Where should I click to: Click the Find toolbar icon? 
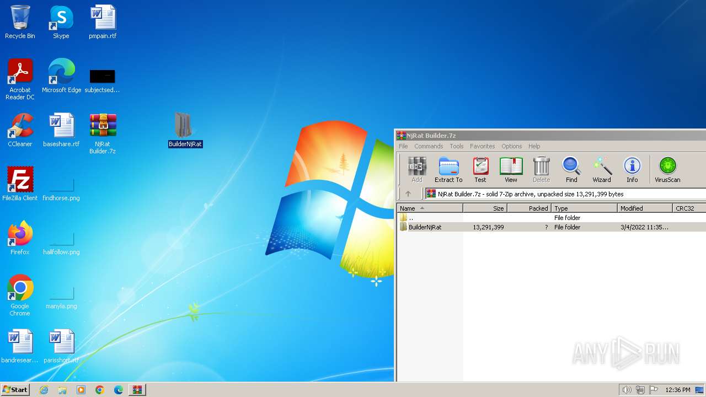click(571, 169)
